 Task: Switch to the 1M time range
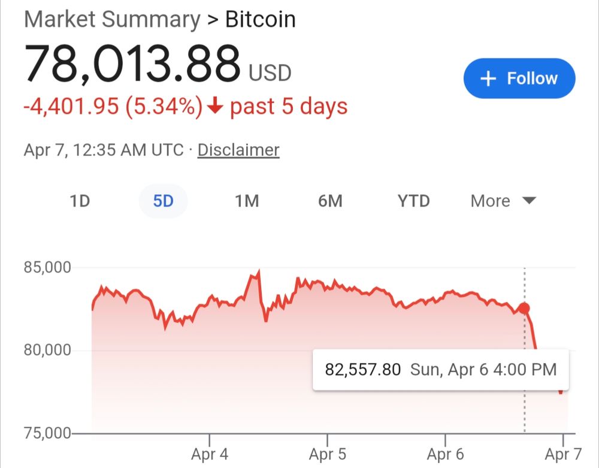[246, 201]
